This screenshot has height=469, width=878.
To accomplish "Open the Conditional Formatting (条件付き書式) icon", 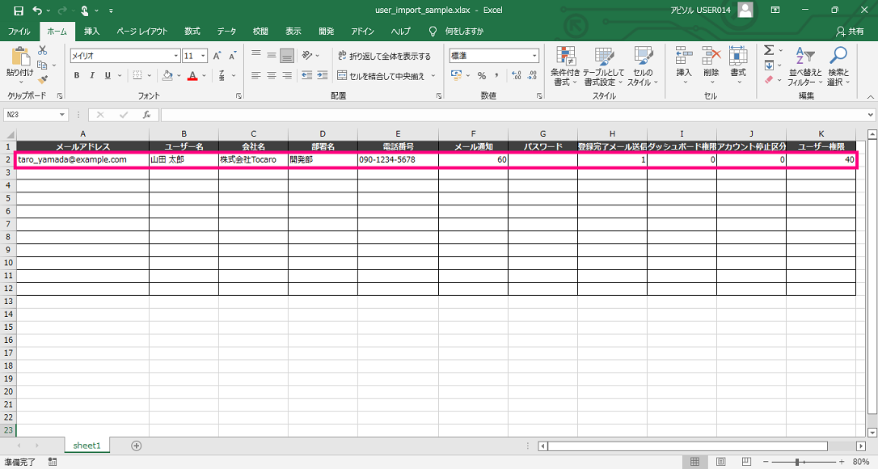I will pos(565,57).
